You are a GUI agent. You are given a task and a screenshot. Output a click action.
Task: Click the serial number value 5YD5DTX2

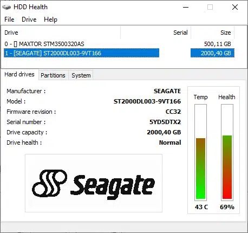pyautogui.click(x=165, y=122)
